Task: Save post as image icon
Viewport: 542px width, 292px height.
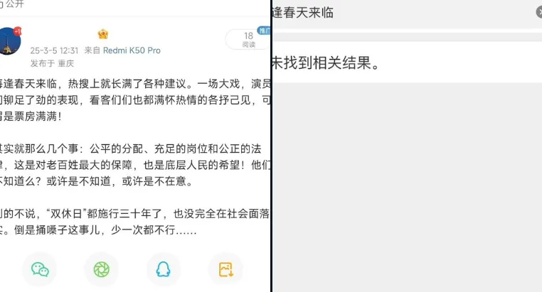Action: (225, 269)
